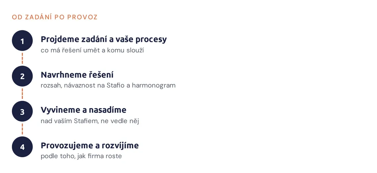Click dashed connector between steps 2 and 3

click(22, 94)
